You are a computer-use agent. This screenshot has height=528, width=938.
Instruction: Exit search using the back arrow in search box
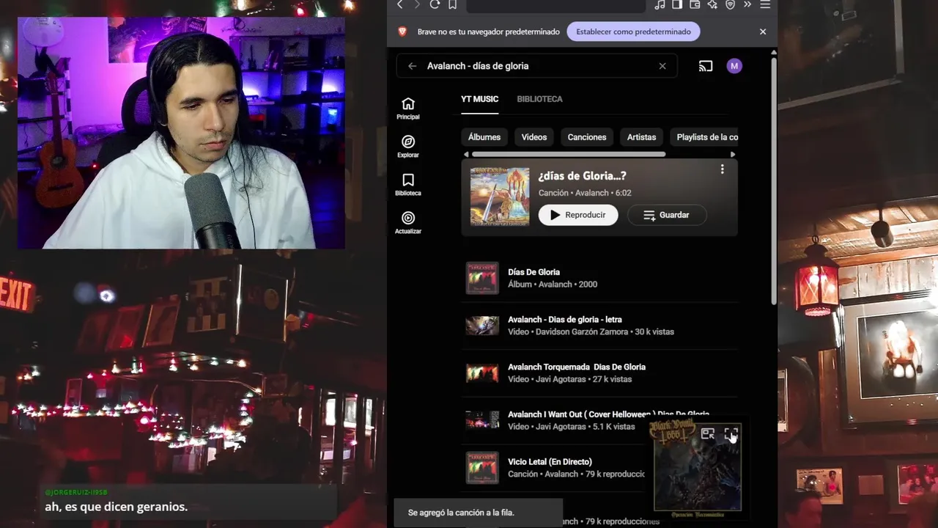pyautogui.click(x=412, y=66)
